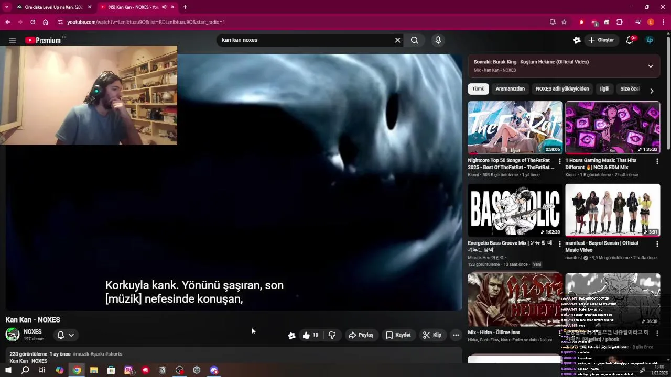Start voice search with microphone icon
Viewport: 671px width, 377px height.
click(x=438, y=40)
